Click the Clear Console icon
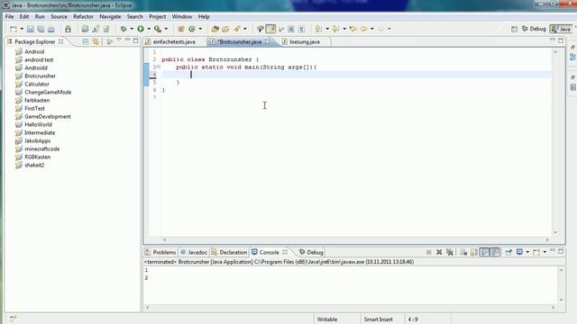 pos(463,252)
